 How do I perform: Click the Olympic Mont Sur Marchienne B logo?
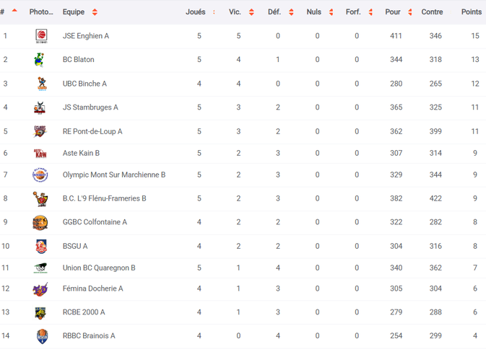pyautogui.click(x=40, y=175)
